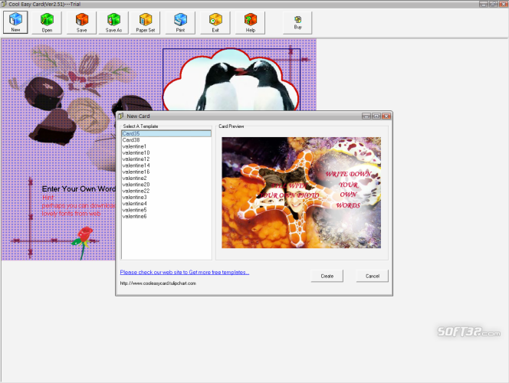Select the valentine16 template
The width and height of the screenshot is (509, 383).
(x=166, y=172)
